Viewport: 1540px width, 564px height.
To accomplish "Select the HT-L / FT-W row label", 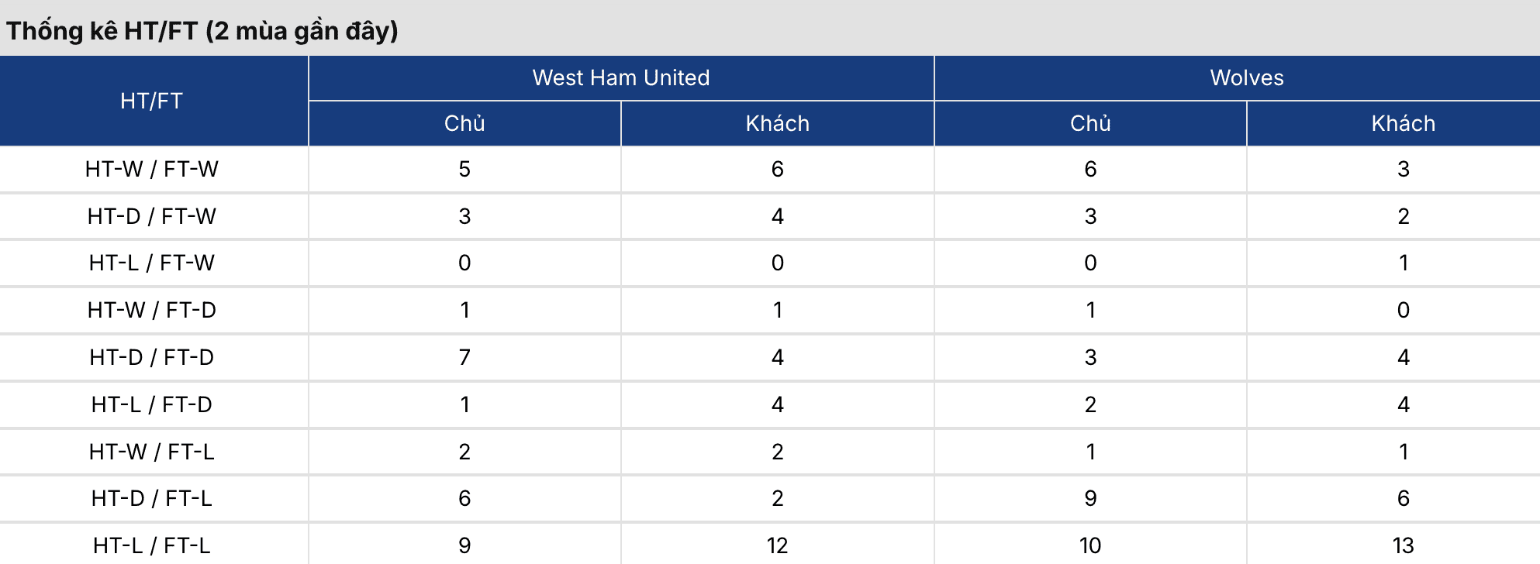I will [152, 263].
